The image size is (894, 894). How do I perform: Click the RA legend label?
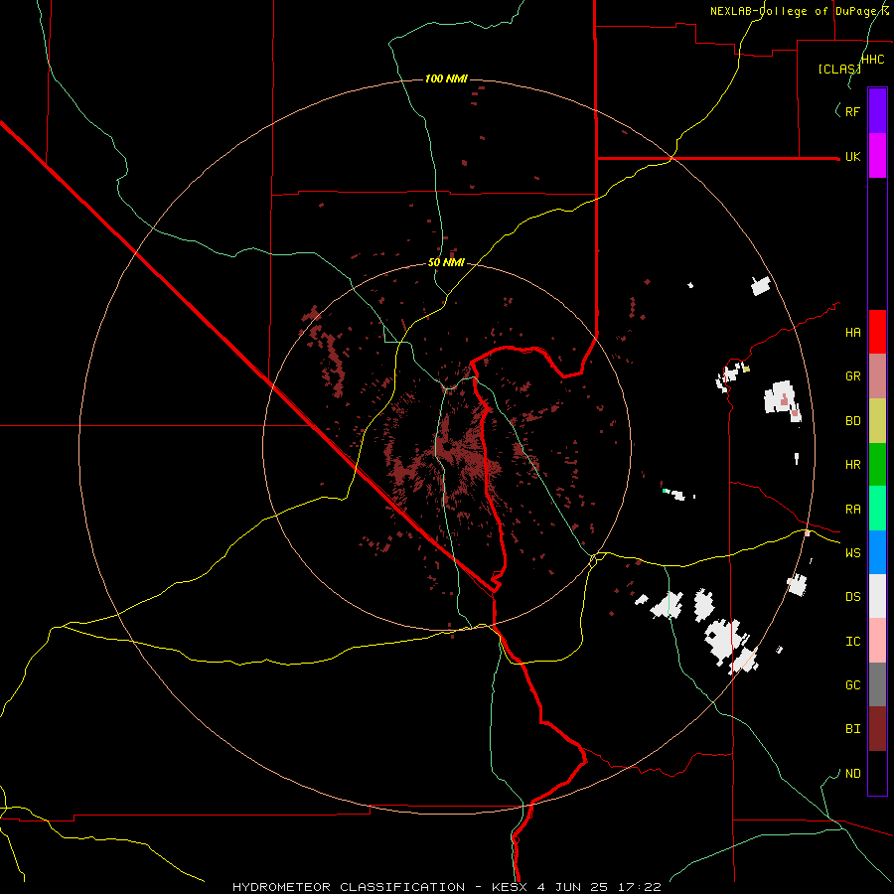(x=852, y=510)
